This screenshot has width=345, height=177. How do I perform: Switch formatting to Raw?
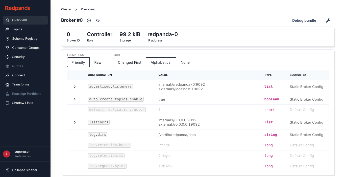[98, 62]
